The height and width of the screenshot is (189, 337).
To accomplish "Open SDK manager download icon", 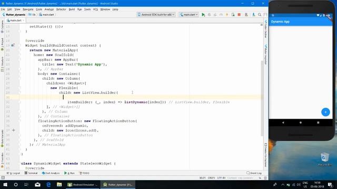I will click(254, 15).
